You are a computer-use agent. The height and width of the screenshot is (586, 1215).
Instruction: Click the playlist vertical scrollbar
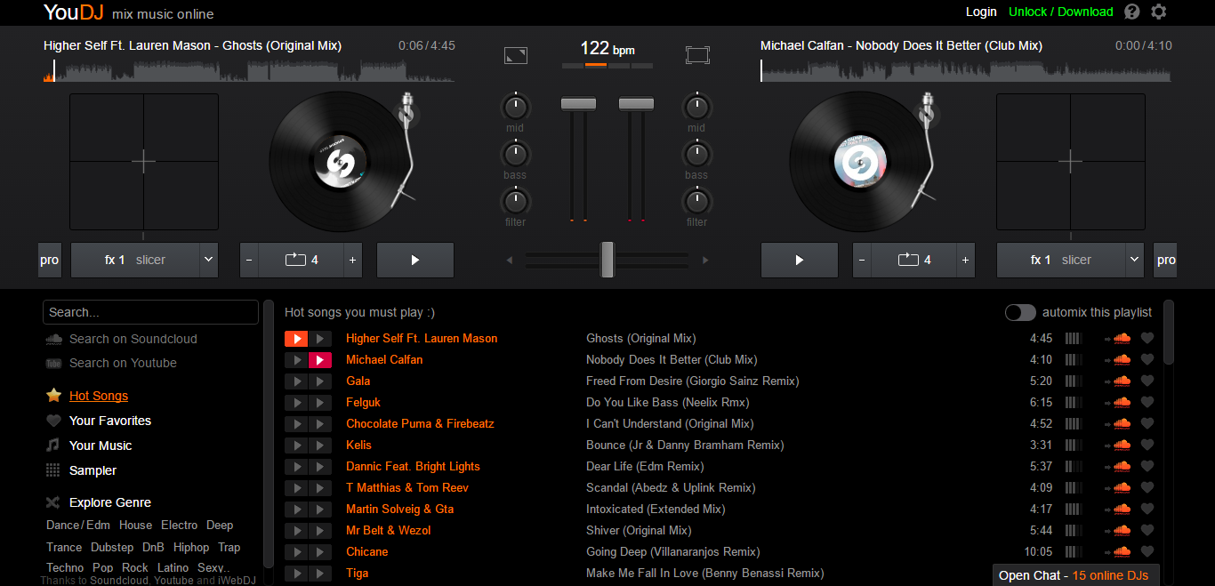coord(1169,333)
